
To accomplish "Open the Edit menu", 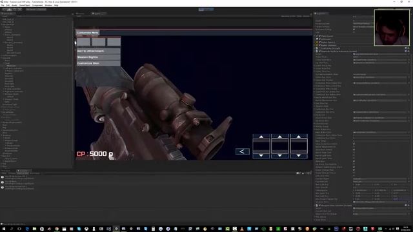I will (x=8, y=5).
